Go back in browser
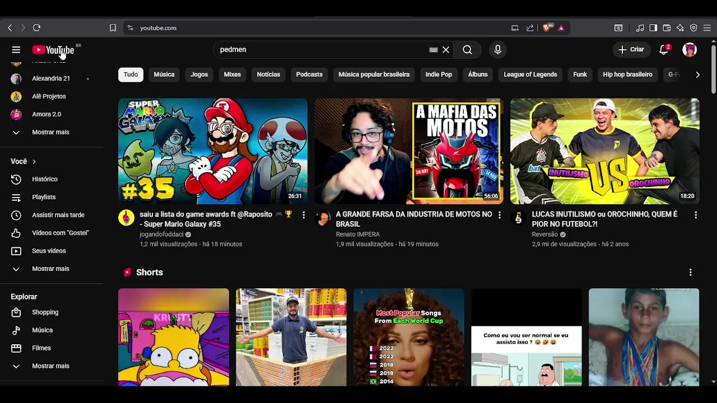The width and height of the screenshot is (717, 403). 10,27
